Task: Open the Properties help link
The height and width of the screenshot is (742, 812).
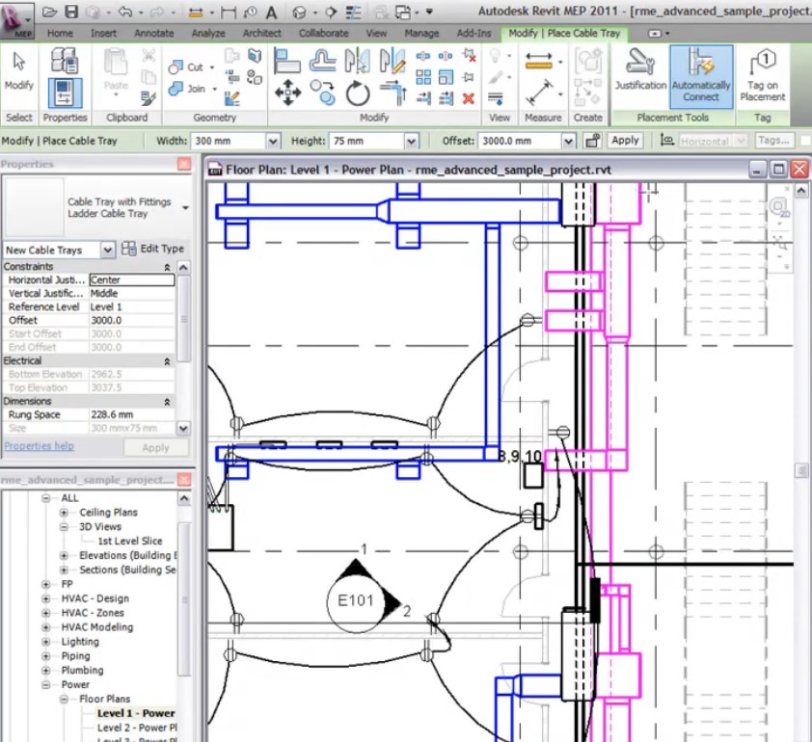Action: pos(39,446)
